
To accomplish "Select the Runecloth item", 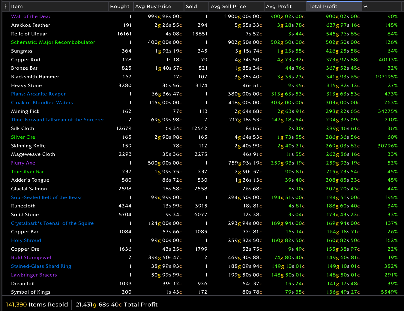I will pyautogui.click(x=23, y=206).
